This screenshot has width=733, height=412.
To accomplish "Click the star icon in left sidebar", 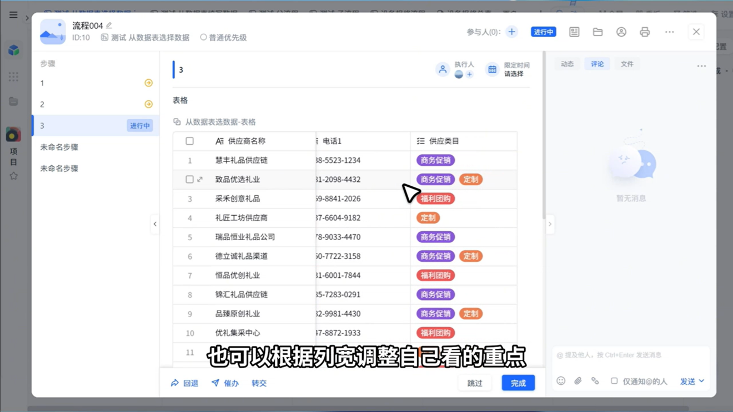I will 13,176.
